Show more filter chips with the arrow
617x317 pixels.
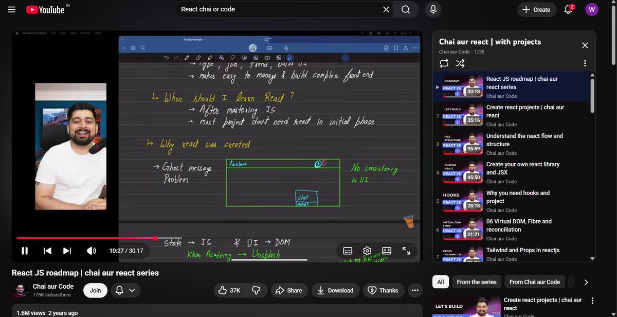point(586,282)
